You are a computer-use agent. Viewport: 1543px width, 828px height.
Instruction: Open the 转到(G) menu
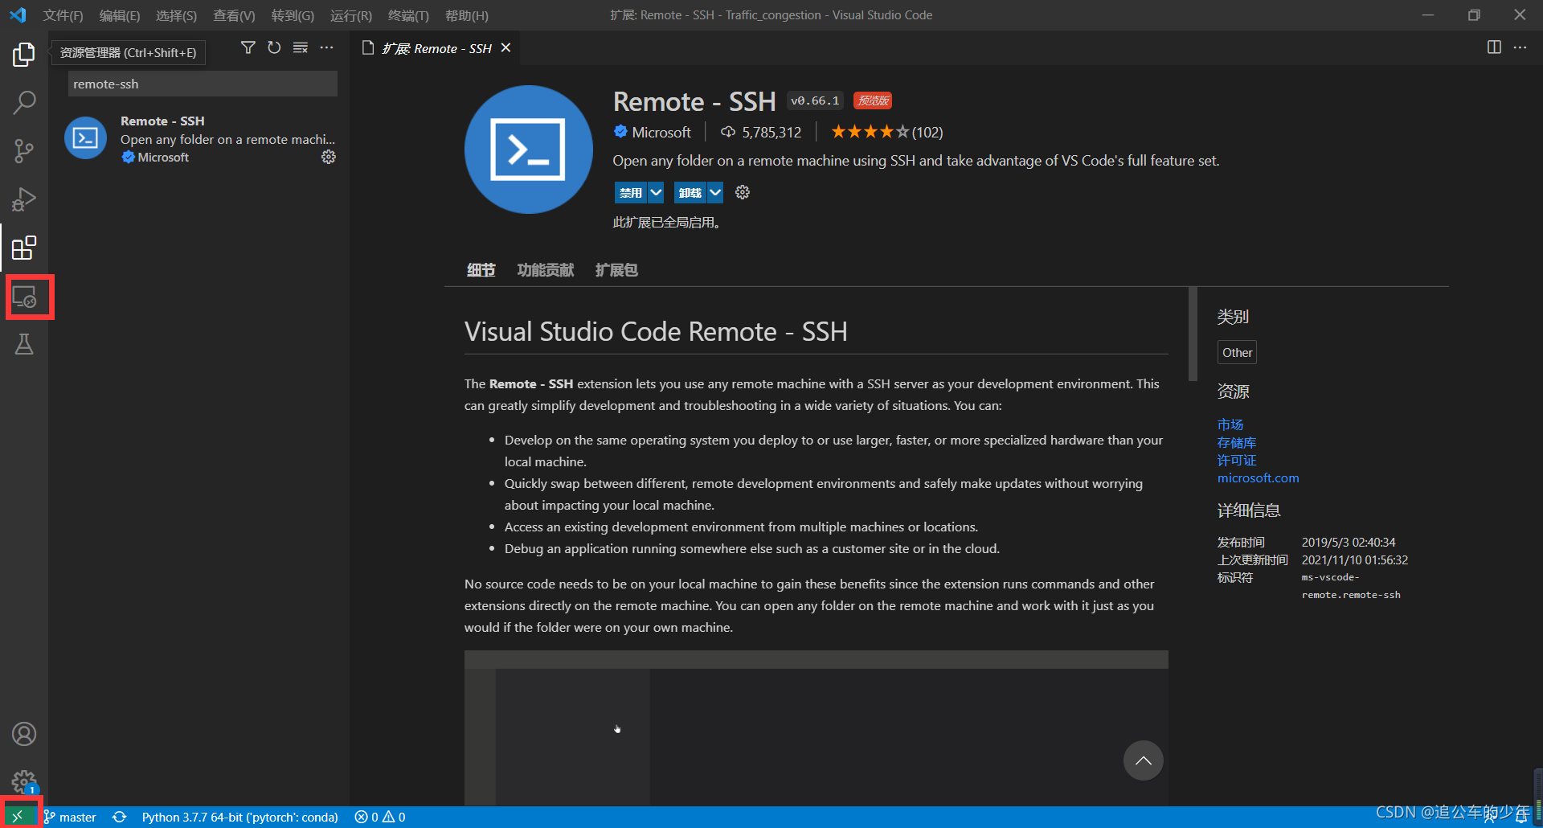coord(293,15)
